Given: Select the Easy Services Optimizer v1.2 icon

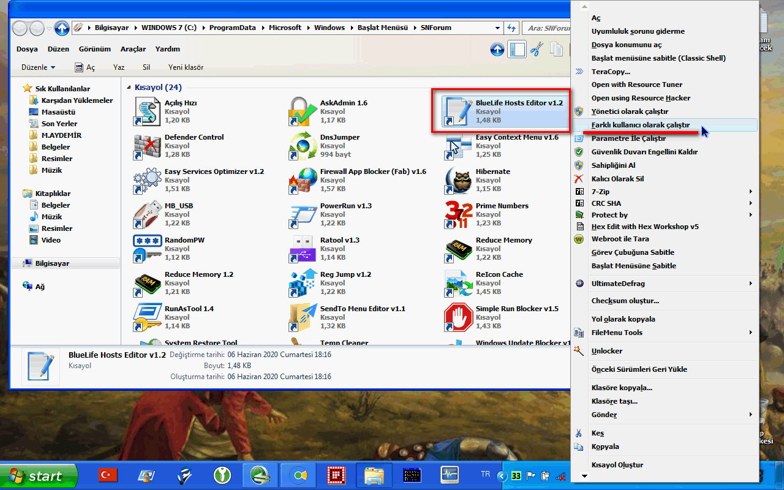Looking at the screenshot, I should (148, 180).
